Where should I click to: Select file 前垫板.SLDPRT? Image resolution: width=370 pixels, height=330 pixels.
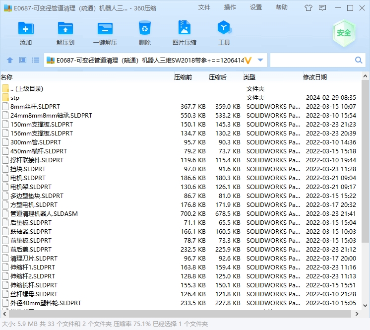point(31,241)
